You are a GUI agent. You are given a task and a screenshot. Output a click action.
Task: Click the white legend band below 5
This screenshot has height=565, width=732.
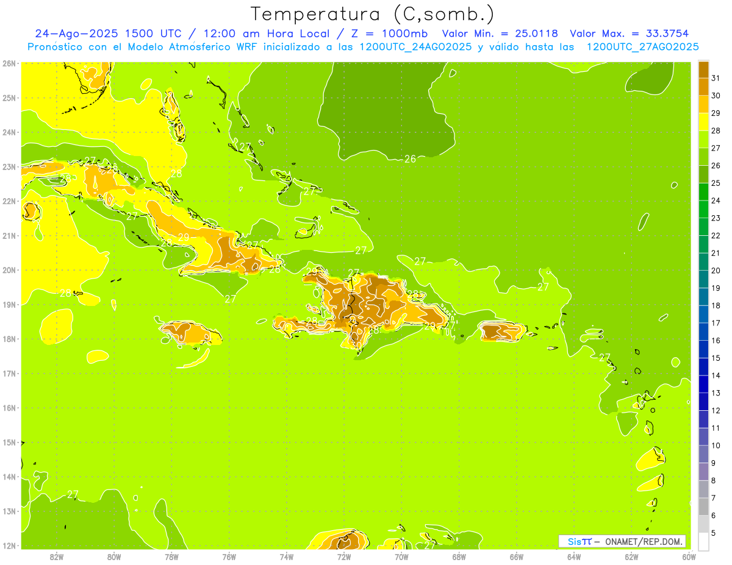click(703, 541)
